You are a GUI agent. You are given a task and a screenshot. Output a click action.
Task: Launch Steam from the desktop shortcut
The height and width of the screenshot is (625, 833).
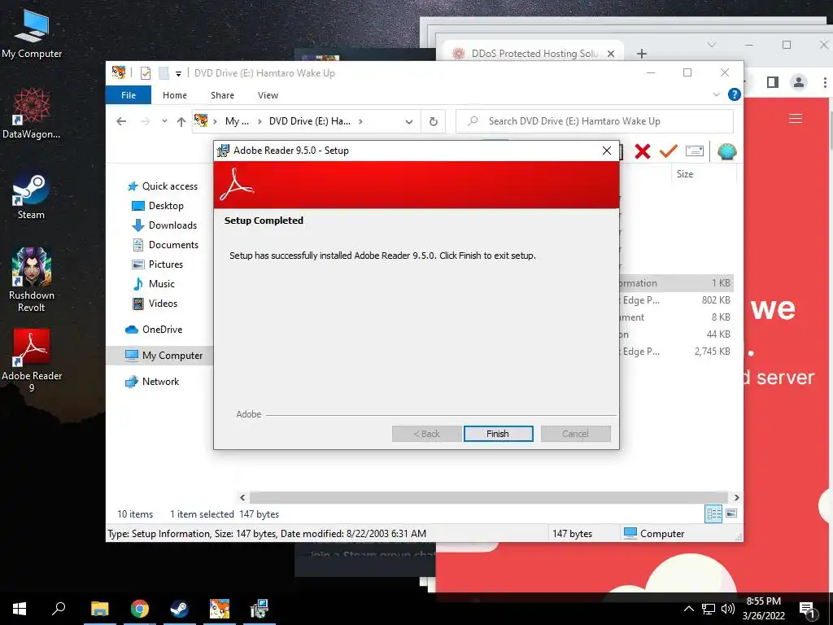point(32,195)
